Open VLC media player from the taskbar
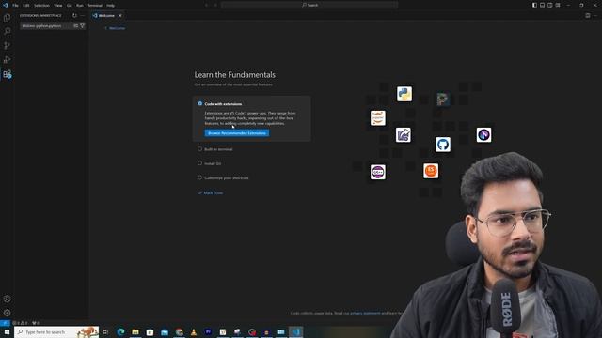The width and height of the screenshot is (602, 338). pyautogui.click(x=194, y=331)
